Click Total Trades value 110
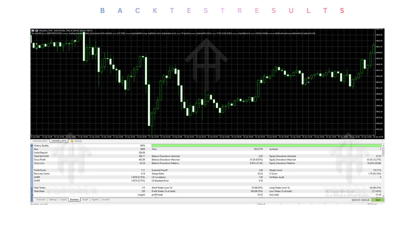This screenshot has width=415, height=233. (x=143, y=188)
